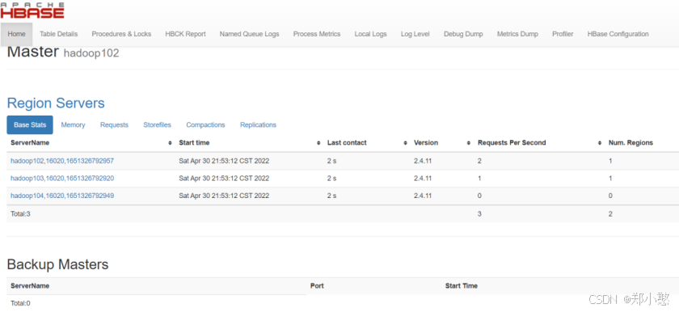The width and height of the screenshot is (679, 312).
Task: Open region server hadoop102,16020,1651326792957
Action: pos(62,161)
